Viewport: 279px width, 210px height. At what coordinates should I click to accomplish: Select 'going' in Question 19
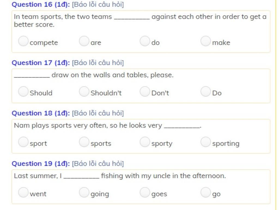pyautogui.click(x=84, y=192)
